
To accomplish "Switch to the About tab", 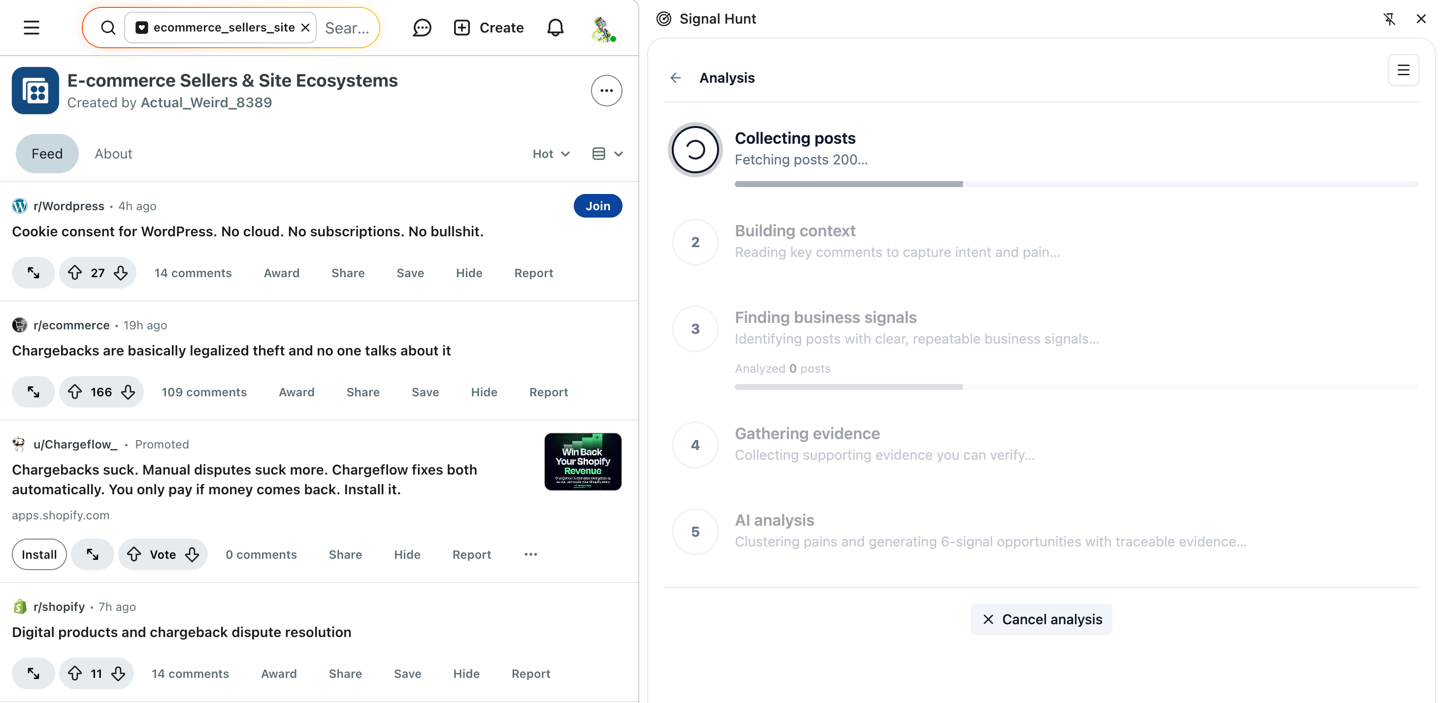I will [113, 154].
